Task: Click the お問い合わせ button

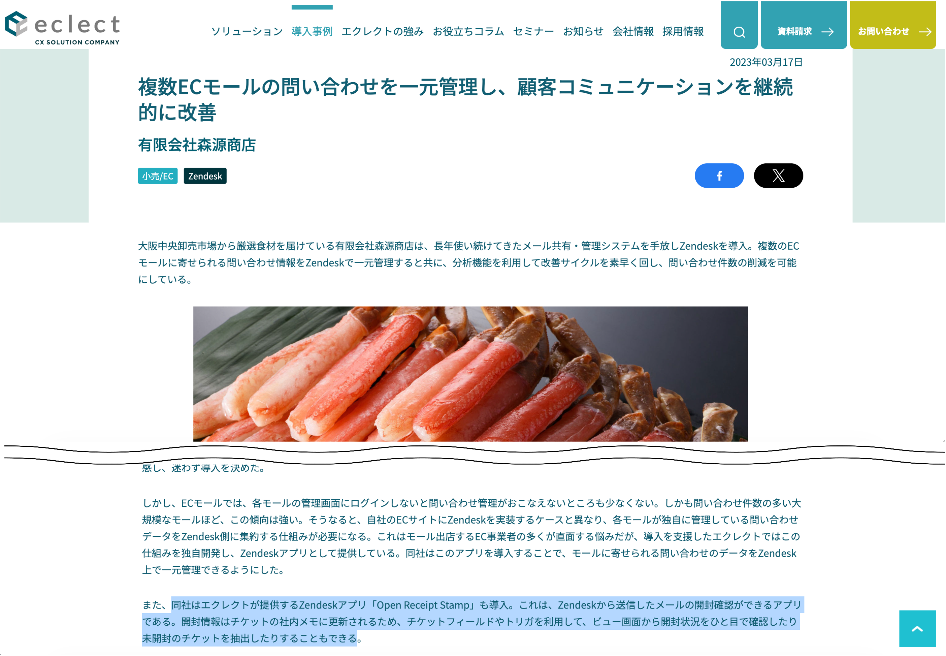Action: tap(892, 25)
